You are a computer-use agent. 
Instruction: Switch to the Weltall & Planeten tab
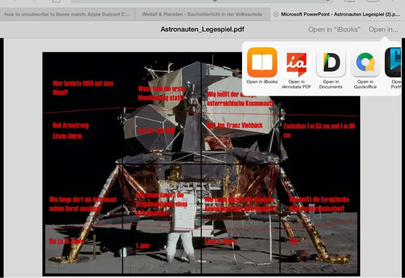(x=202, y=14)
